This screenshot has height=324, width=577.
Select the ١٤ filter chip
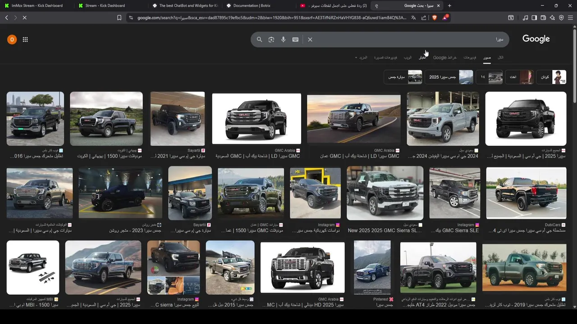tap(490, 77)
